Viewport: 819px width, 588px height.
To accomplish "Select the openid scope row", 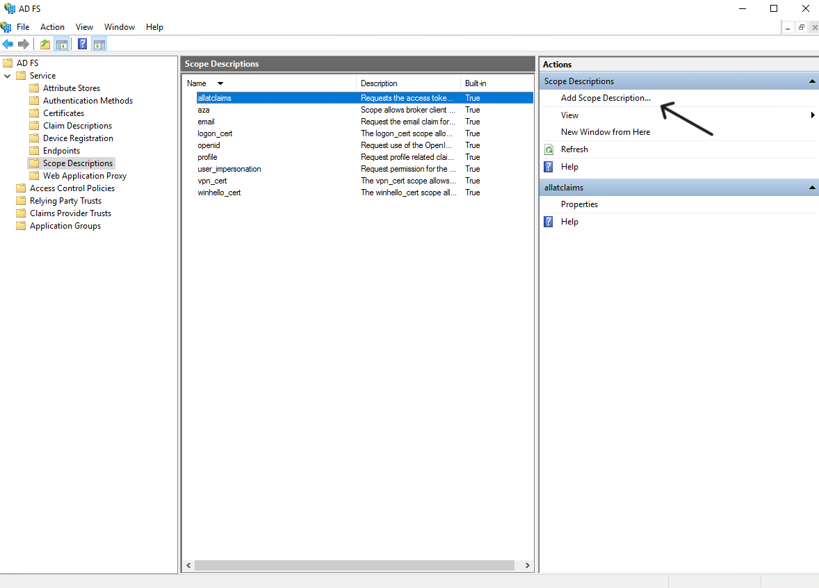I will (364, 146).
